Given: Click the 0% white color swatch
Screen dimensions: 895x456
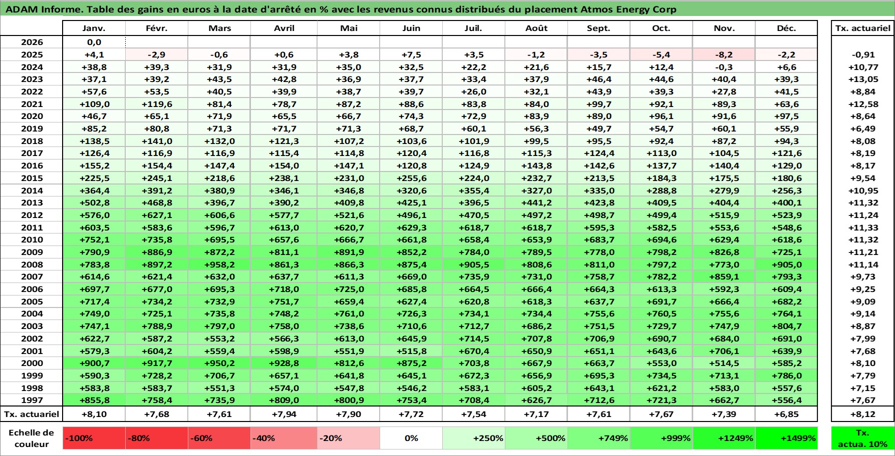Looking at the screenshot, I should tap(411, 438).
